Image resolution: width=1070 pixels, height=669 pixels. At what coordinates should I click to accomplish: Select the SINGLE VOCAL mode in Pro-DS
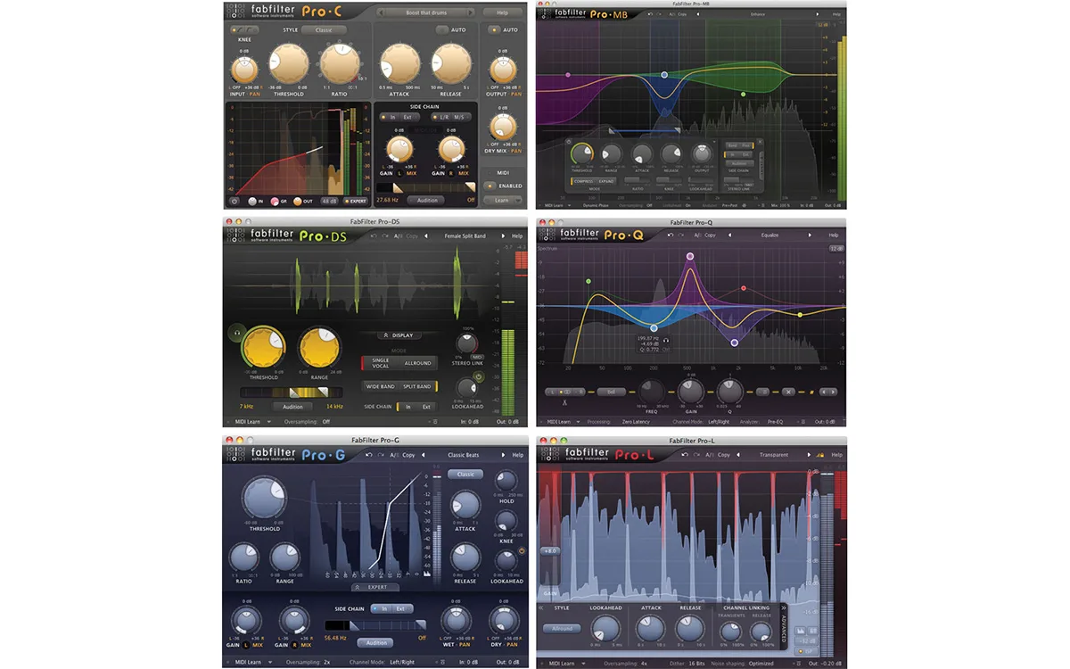[381, 362]
